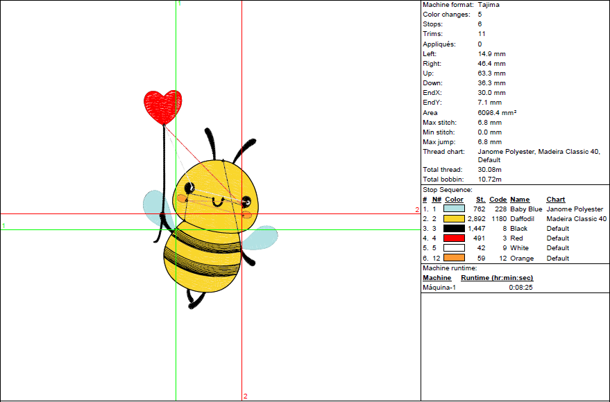Click the underlined Chart column header

(x=556, y=200)
